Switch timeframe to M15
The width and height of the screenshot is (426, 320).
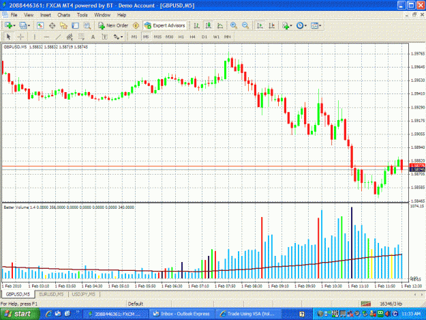coord(157,37)
